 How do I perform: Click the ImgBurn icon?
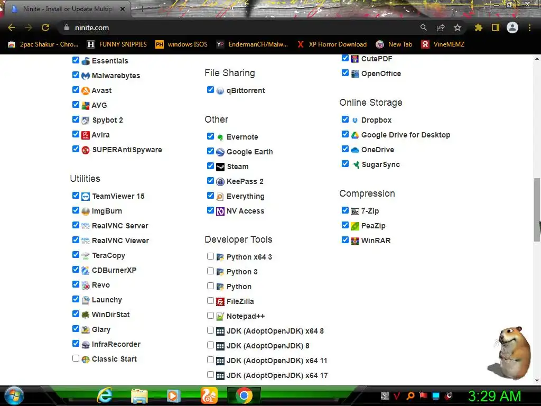(85, 211)
